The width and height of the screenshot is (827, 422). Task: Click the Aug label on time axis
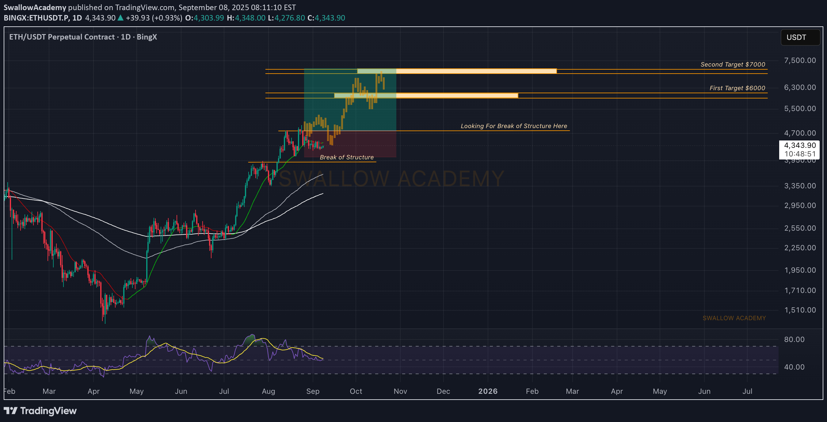(269, 392)
